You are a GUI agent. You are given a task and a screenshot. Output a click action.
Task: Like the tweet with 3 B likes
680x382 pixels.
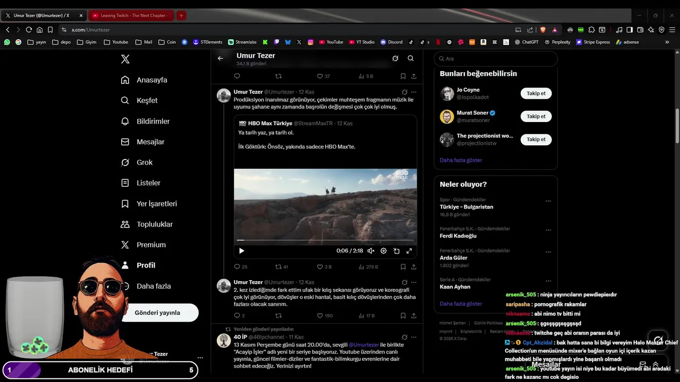pos(324,267)
